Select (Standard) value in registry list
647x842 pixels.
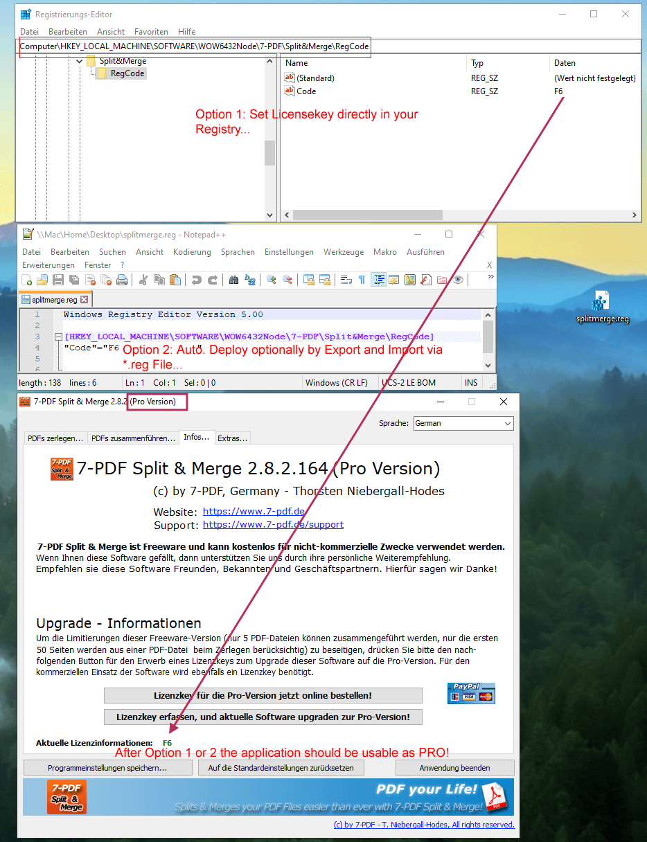pyautogui.click(x=315, y=78)
